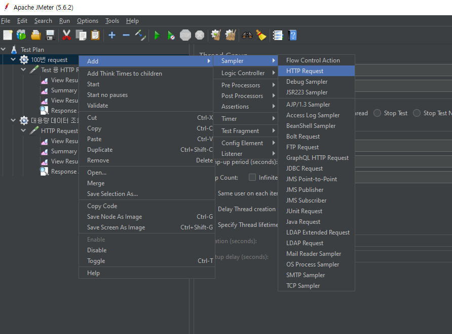Collapse the 100번 request thread group
The width and height of the screenshot is (452, 334).
(13, 59)
